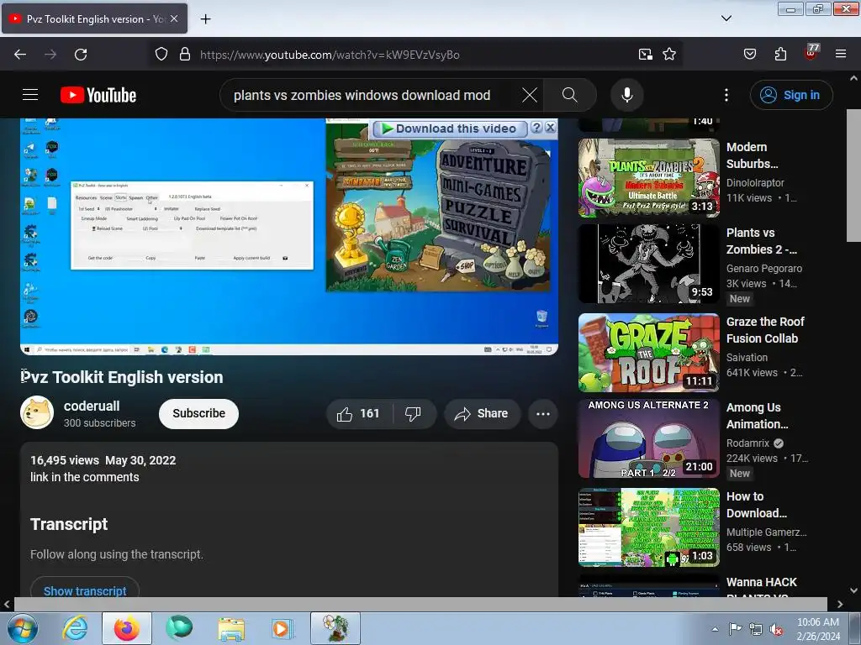This screenshot has width=861, height=645.
Task: Open How to Download video title
Action: pyautogui.click(x=757, y=505)
